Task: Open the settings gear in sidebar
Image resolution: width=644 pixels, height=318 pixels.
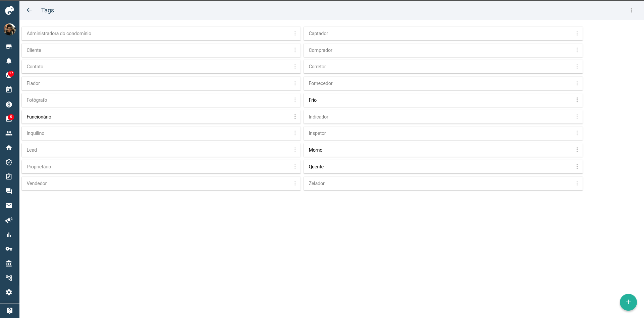Action: click(x=9, y=292)
